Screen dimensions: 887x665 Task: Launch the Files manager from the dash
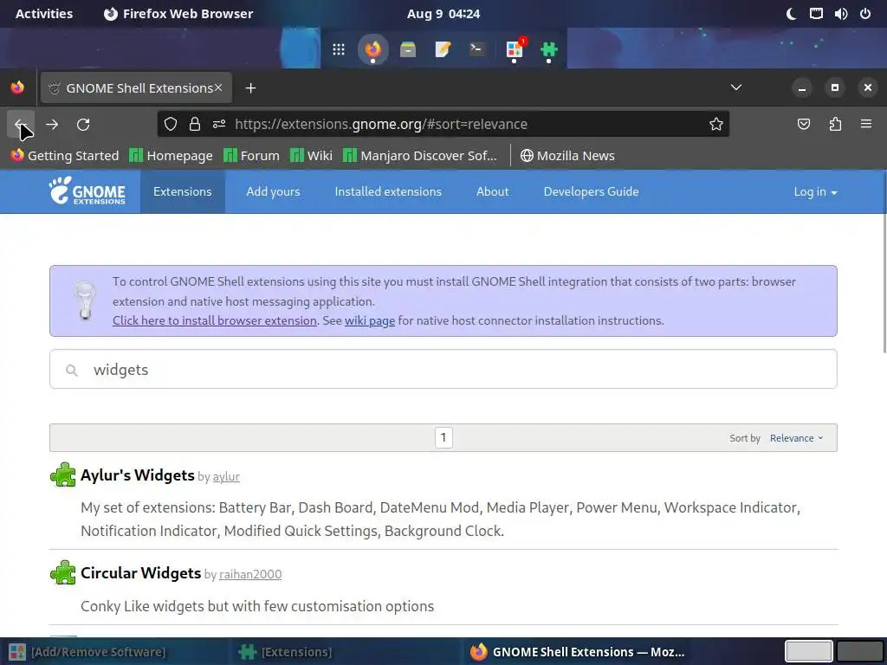pos(408,49)
